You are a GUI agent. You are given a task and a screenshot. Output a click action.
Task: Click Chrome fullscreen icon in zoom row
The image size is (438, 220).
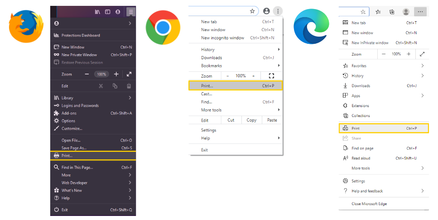(271, 76)
